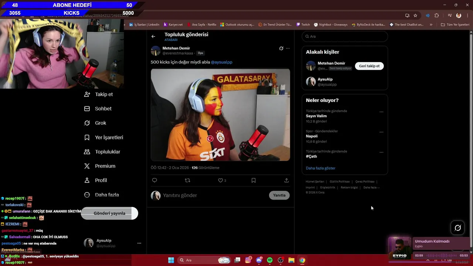
Task: Open the Napoli trending topic
Action: click(312, 136)
